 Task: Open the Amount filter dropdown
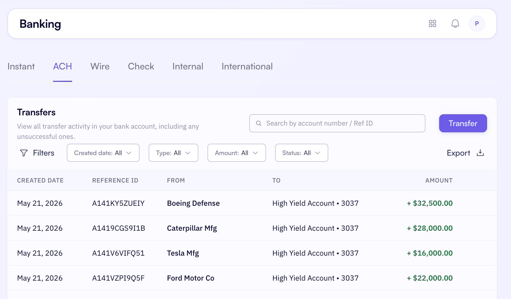(236, 153)
